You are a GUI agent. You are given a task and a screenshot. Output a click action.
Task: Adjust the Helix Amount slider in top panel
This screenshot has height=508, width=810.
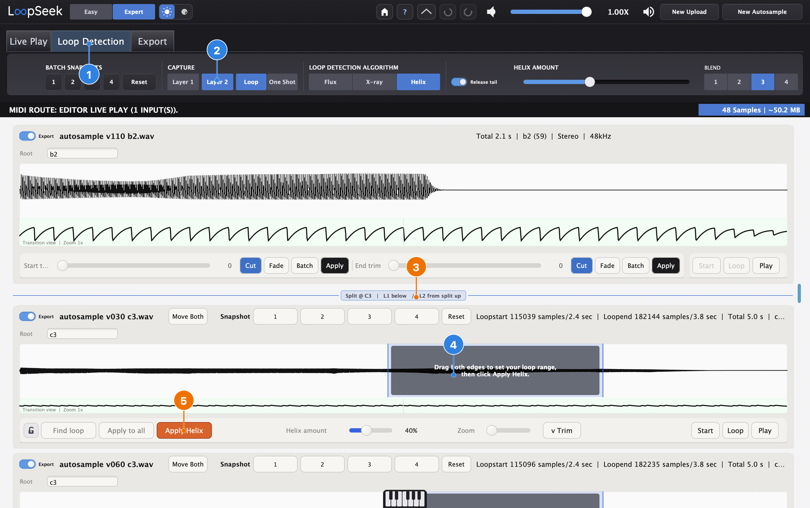pyautogui.click(x=606, y=82)
